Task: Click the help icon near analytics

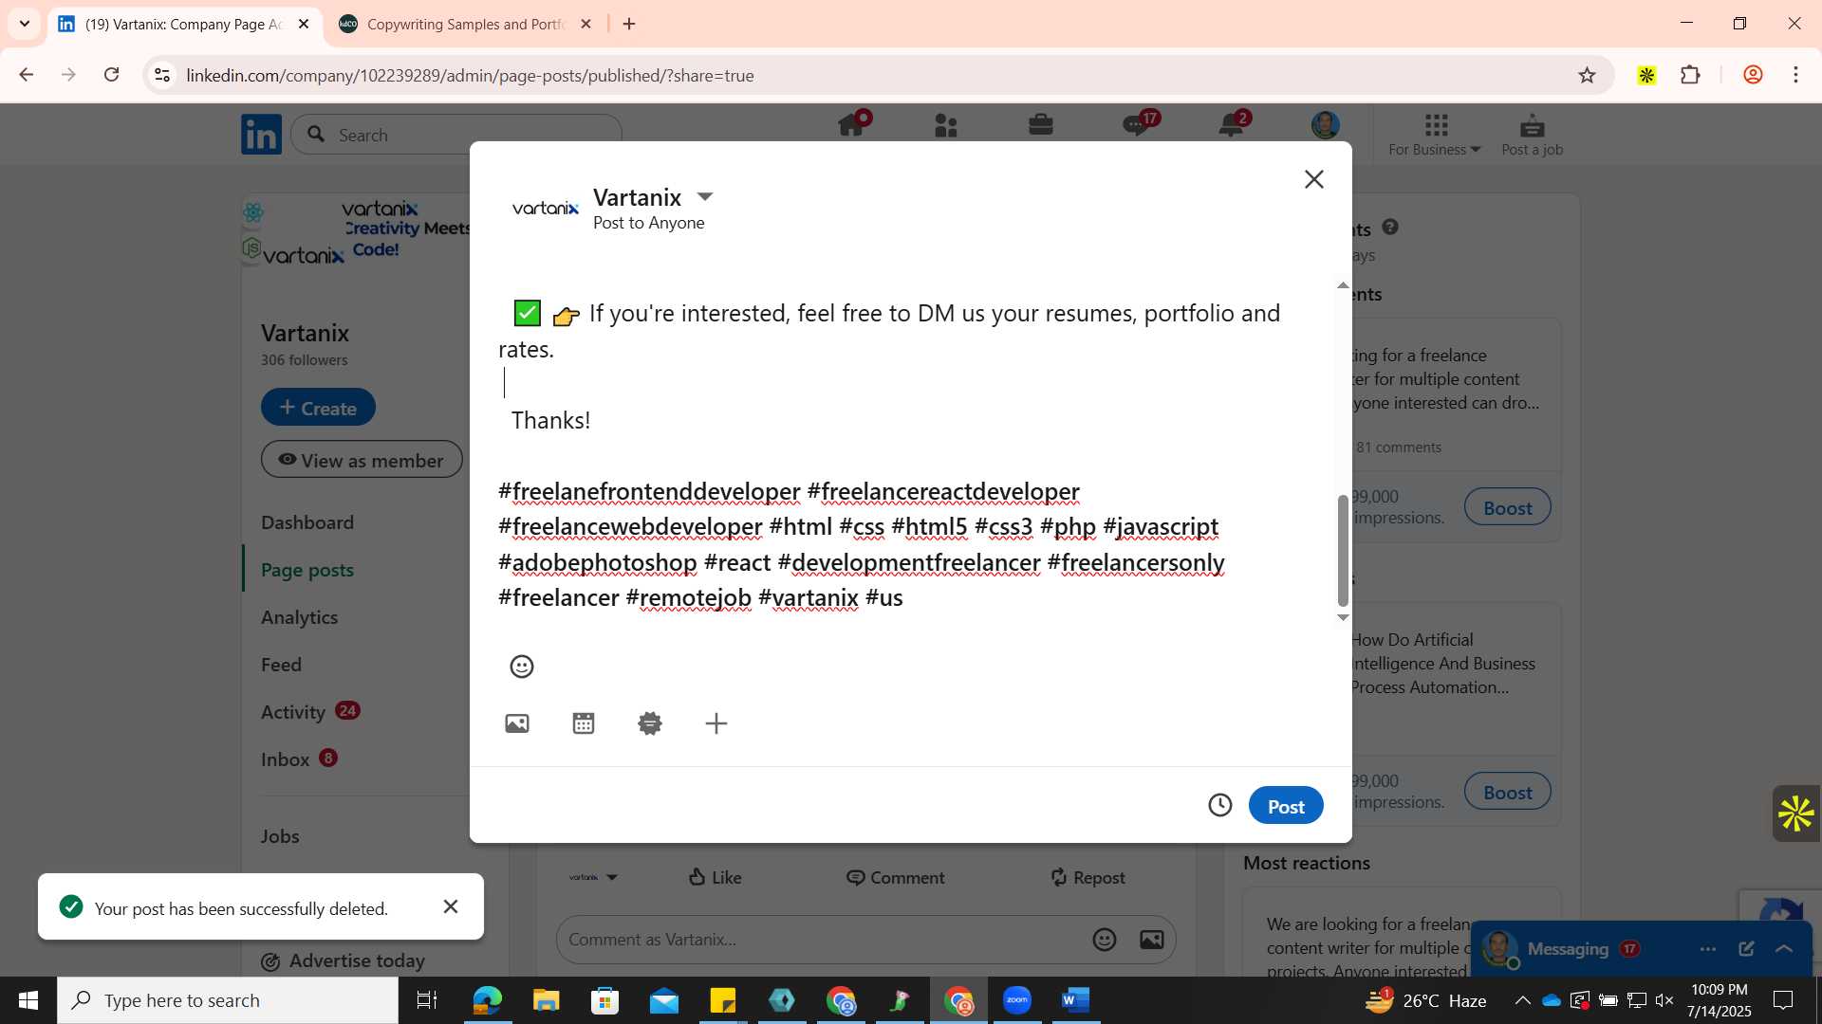Action: click(x=1390, y=228)
